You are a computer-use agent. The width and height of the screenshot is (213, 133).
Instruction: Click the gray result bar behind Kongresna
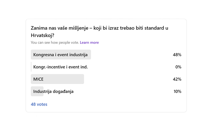(89, 55)
